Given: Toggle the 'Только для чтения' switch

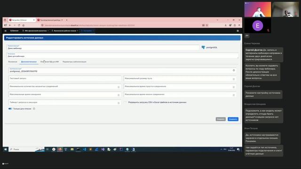Looking at the screenshot, I should [x=10, y=108].
